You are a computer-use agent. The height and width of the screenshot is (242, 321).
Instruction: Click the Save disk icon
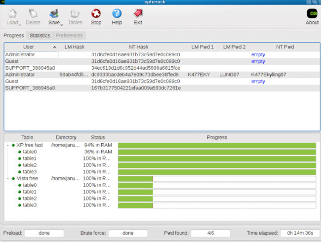pyautogui.click(x=54, y=14)
